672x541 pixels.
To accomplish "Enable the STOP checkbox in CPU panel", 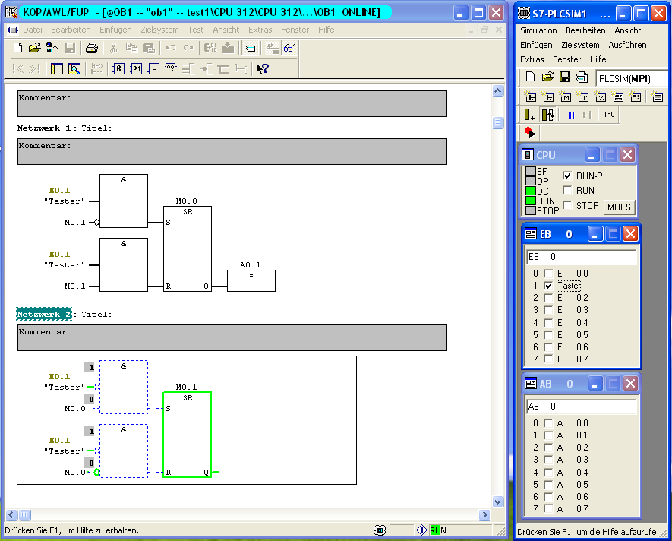I will pos(567,205).
